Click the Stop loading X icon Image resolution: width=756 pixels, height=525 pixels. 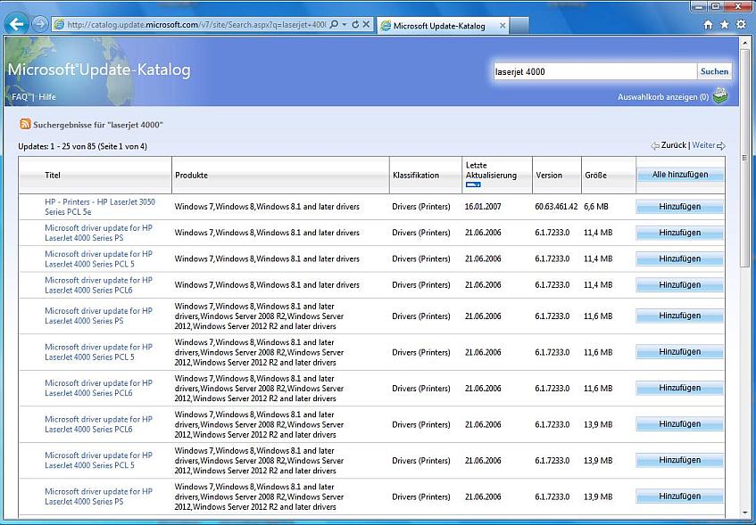coord(367,25)
